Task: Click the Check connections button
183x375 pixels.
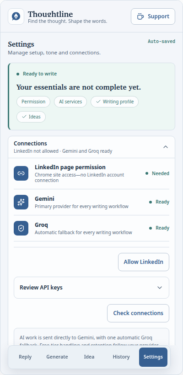Action: (x=138, y=313)
